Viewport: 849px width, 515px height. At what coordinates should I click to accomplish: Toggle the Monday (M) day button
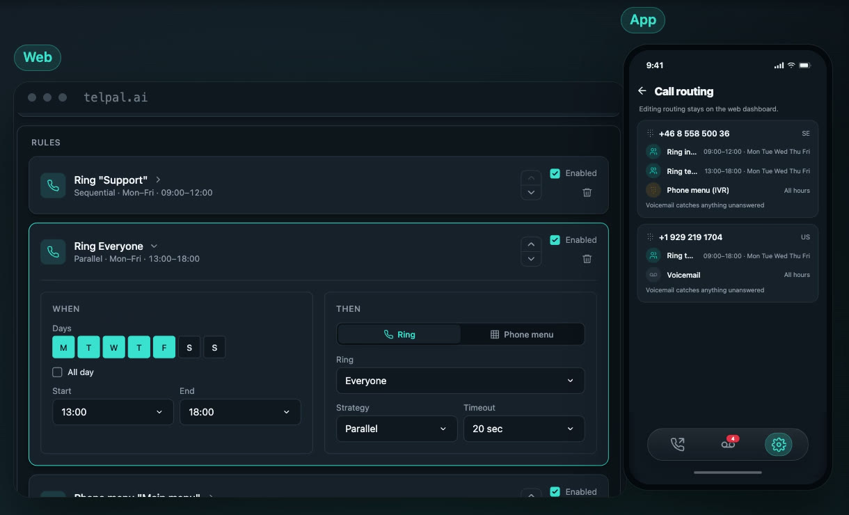click(x=63, y=347)
